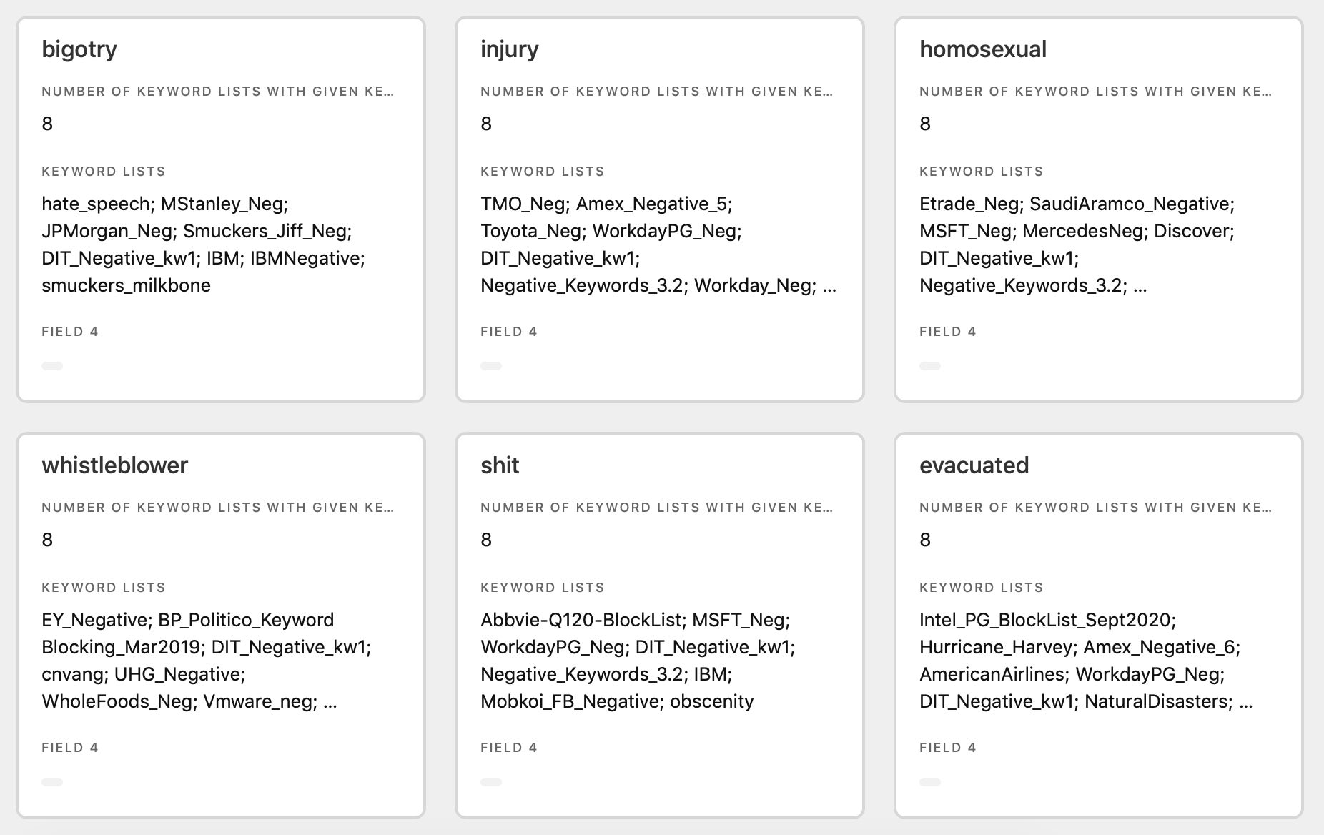
Task: Open the shit keyword card
Action: click(x=500, y=465)
